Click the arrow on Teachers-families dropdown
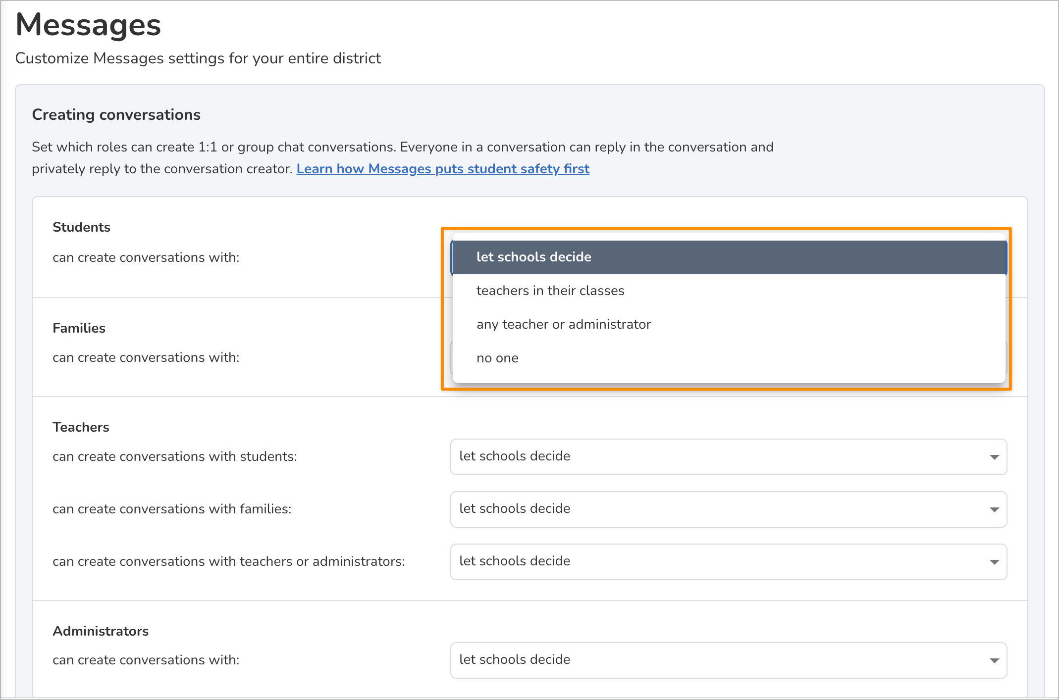The width and height of the screenshot is (1059, 700). (994, 509)
